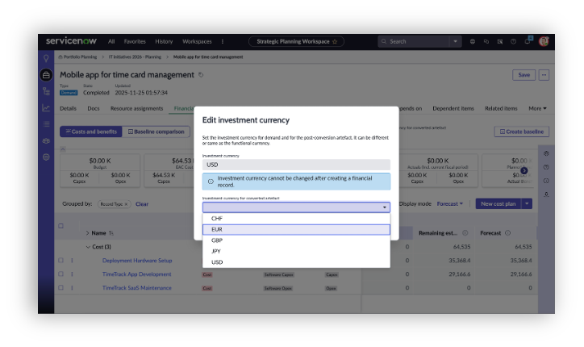The height and width of the screenshot is (347, 584).
Task: Expand all rows chevron beside Name
Action: (88, 233)
